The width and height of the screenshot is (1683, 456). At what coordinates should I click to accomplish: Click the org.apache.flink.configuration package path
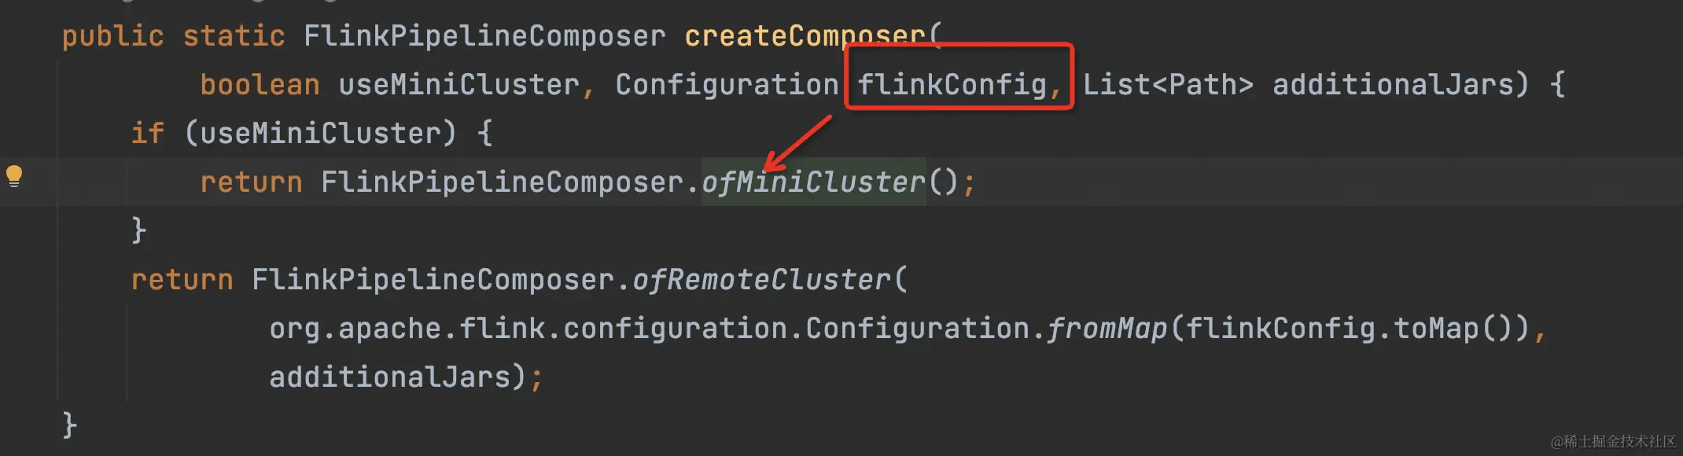click(x=528, y=329)
